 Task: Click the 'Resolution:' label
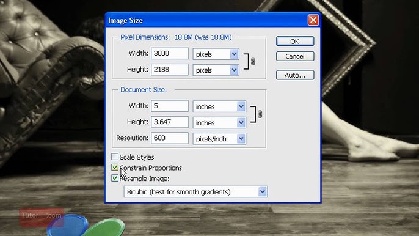[x=133, y=138]
